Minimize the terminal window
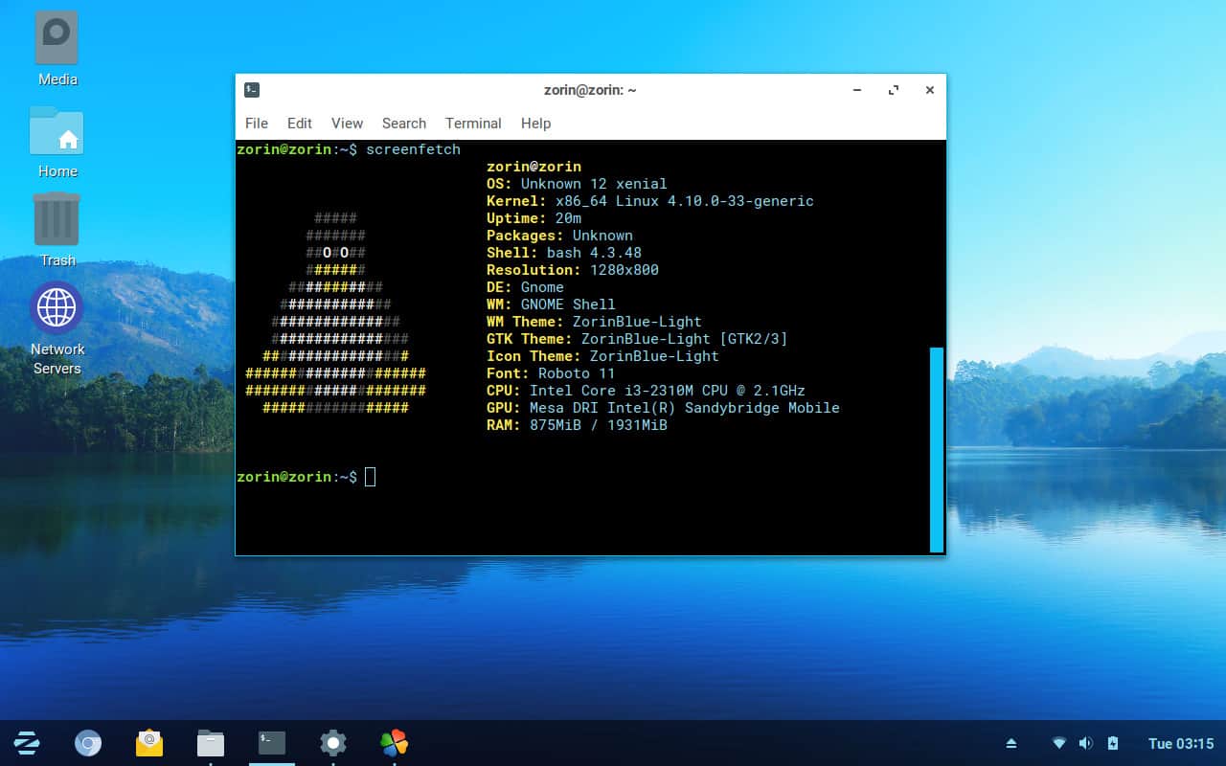 (x=857, y=90)
